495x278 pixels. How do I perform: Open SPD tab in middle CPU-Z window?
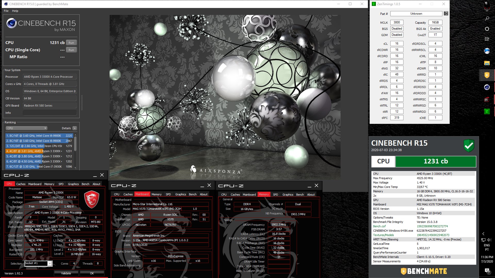click(x=168, y=194)
